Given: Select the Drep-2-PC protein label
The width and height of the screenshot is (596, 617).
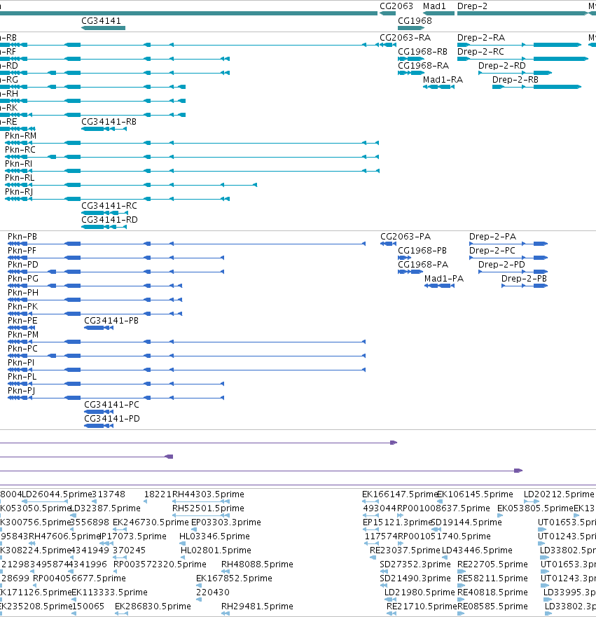Looking at the screenshot, I should point(492,251).
